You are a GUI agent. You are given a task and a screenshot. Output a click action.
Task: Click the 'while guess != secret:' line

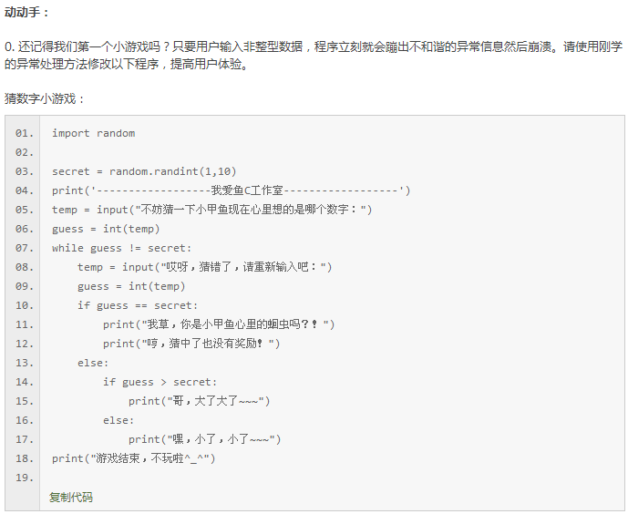(x=122, y=248)
